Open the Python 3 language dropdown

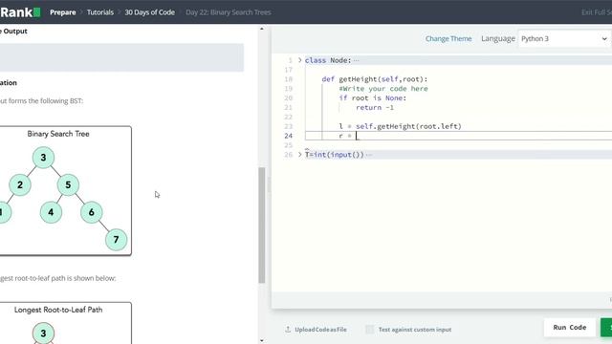coord(564,38)
